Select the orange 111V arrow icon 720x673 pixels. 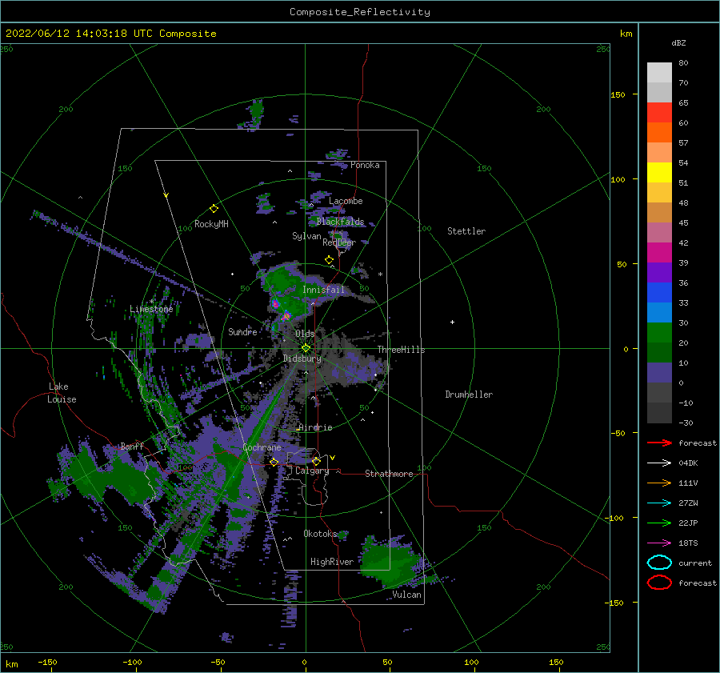(x=659, y=483)
